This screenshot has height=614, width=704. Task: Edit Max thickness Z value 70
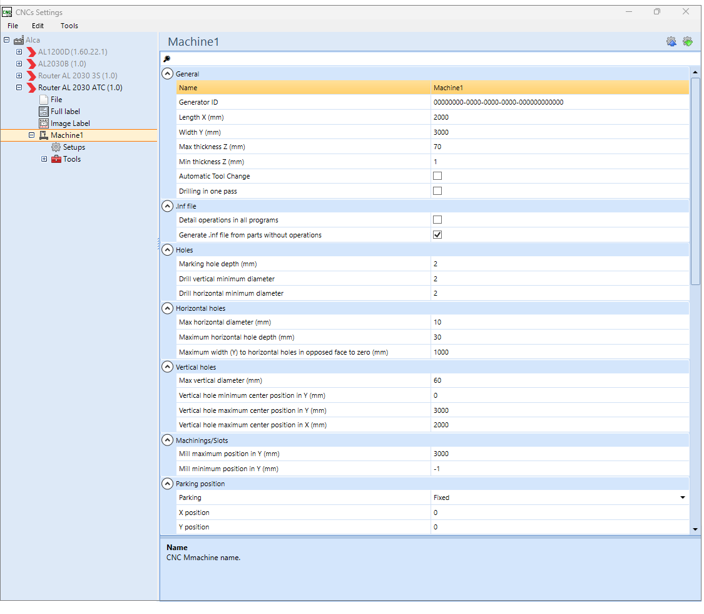560,147
